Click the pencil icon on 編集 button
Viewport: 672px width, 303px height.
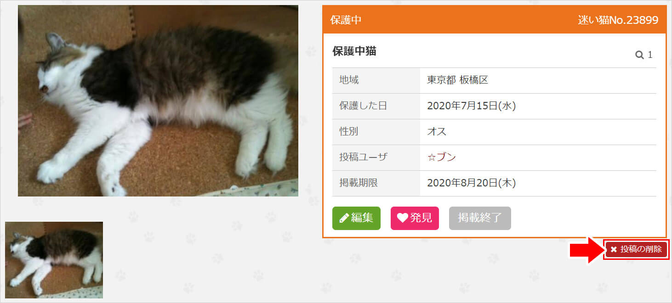point(344,218)
